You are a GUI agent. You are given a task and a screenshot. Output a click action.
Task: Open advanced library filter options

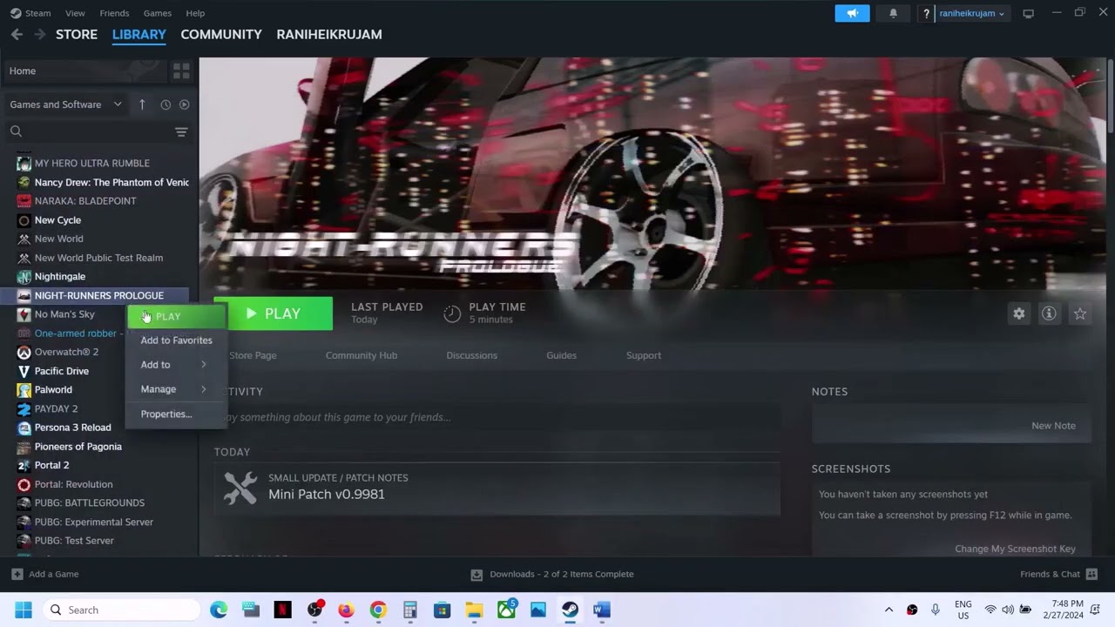(x=181, y=132)
